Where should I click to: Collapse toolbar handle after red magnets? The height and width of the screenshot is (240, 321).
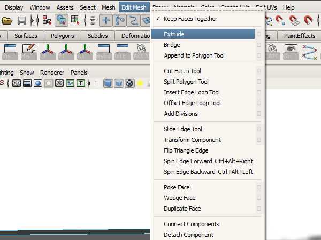point(318,20)
